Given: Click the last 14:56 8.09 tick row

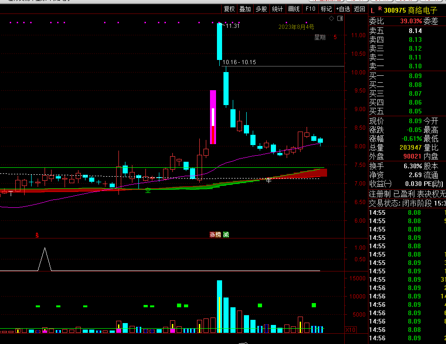Looking at the screenshot, I should [407, 338].
